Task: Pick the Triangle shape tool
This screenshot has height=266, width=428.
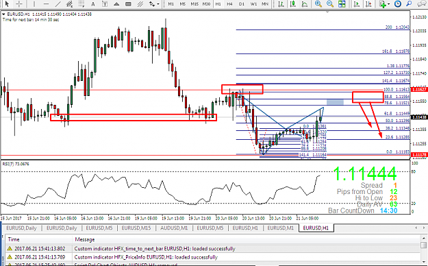Action: pos(116,4)
